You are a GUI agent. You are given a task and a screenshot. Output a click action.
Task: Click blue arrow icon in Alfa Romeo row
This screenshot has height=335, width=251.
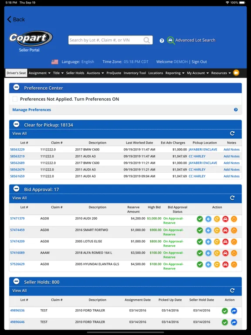click(208, 253)
